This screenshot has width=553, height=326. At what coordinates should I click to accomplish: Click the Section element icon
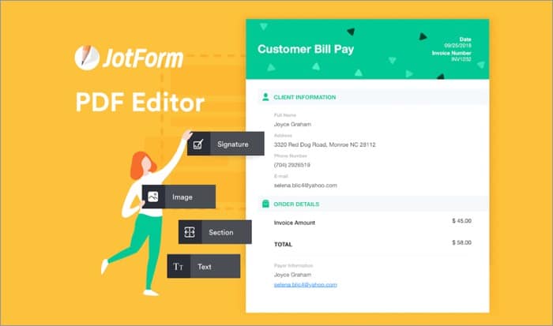pos(190,232)
